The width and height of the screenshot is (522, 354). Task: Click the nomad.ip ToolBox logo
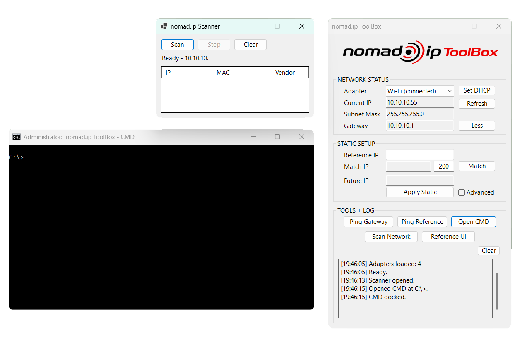click(x=420, y=52)
